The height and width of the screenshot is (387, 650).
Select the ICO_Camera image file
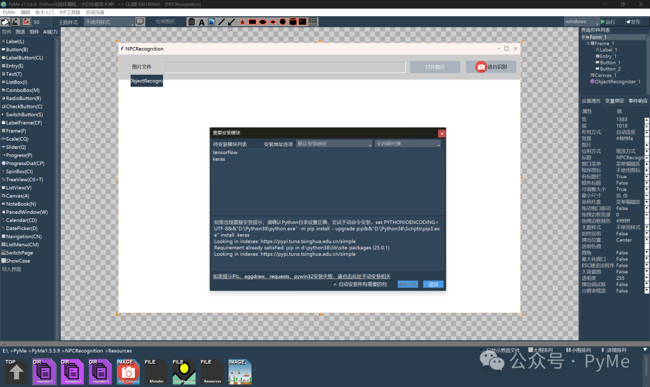click(128, 371)
